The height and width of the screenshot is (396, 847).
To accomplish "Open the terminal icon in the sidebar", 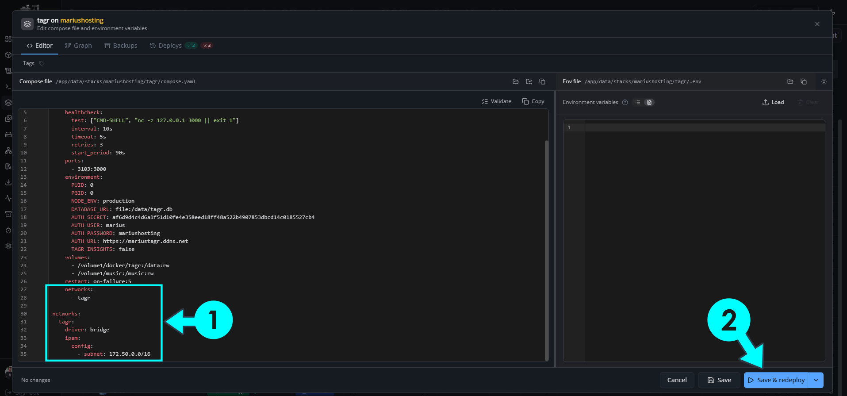I will (x=8, y=87).
